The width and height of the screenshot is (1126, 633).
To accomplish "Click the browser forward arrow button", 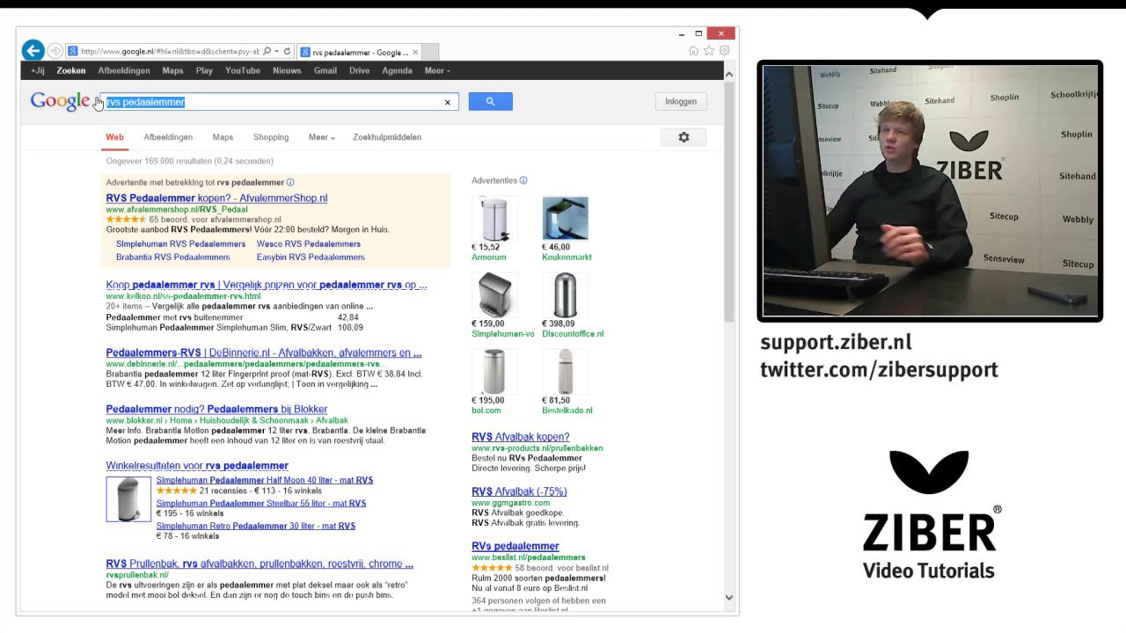I will click(x=55, y=51).
